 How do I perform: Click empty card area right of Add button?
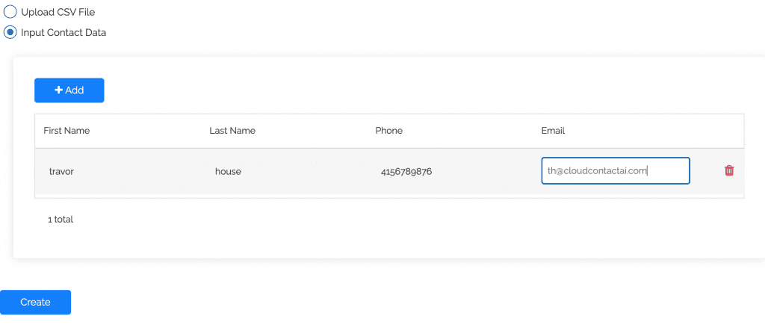(x=374, y=90)
